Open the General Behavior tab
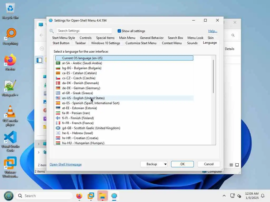The height and width of the screenshot is (202, 270). point(152,38)
